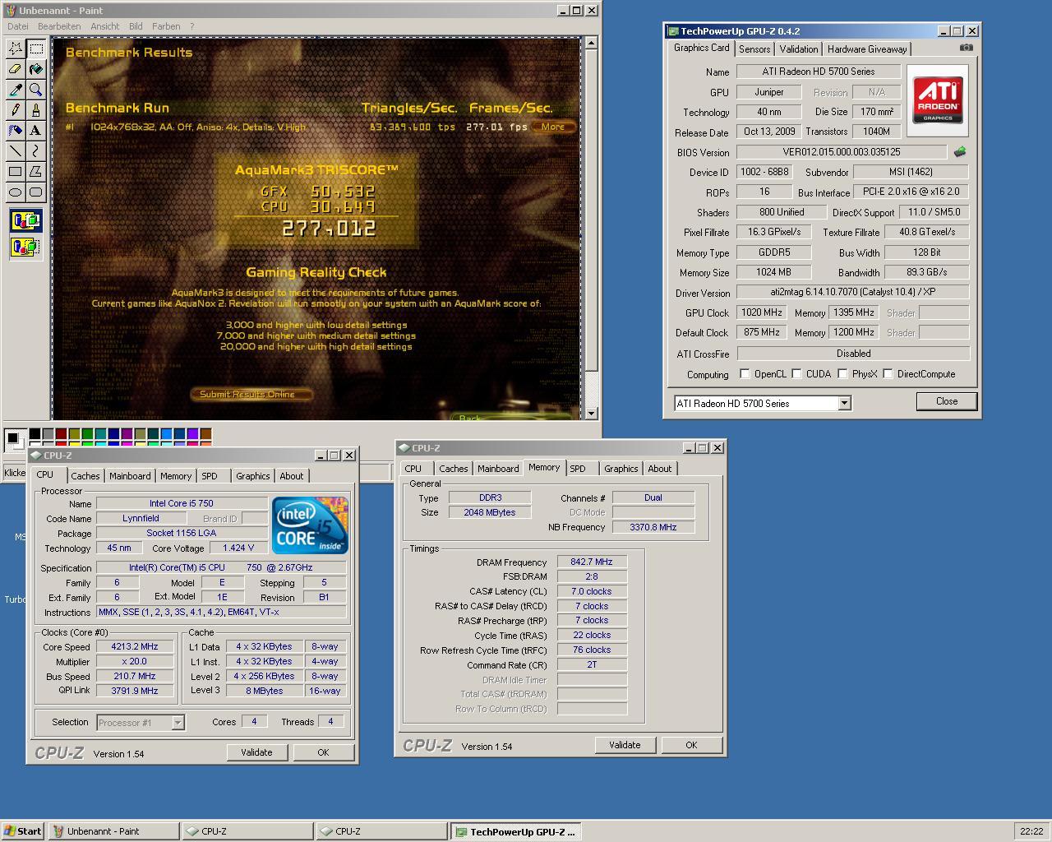
Task: Activate the Magnifier tool in Paint
Action: click(x=35, y=90)
